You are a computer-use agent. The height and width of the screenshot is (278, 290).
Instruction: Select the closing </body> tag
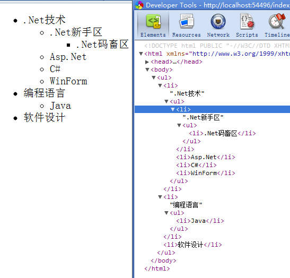[x=163, y=260]
